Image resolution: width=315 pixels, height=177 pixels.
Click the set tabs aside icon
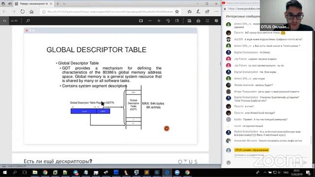coord(10,3)
